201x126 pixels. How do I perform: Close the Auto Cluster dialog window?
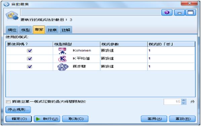189,3
